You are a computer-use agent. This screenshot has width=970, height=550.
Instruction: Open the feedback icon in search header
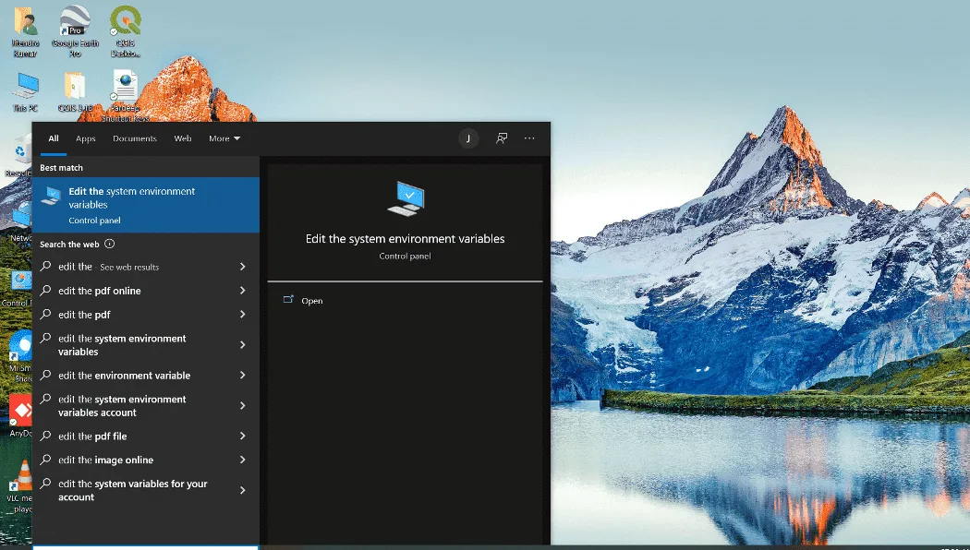pyautogui.click(x=502, y=138)
